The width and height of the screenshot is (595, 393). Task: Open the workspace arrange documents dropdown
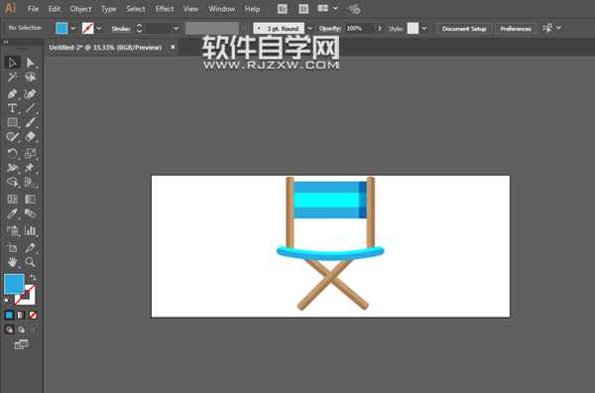pos(327,8)
